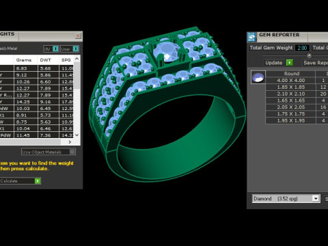Click the 10.04 grams cell
The width and height of the screenshot is (328, 246).
pos(26,128)
